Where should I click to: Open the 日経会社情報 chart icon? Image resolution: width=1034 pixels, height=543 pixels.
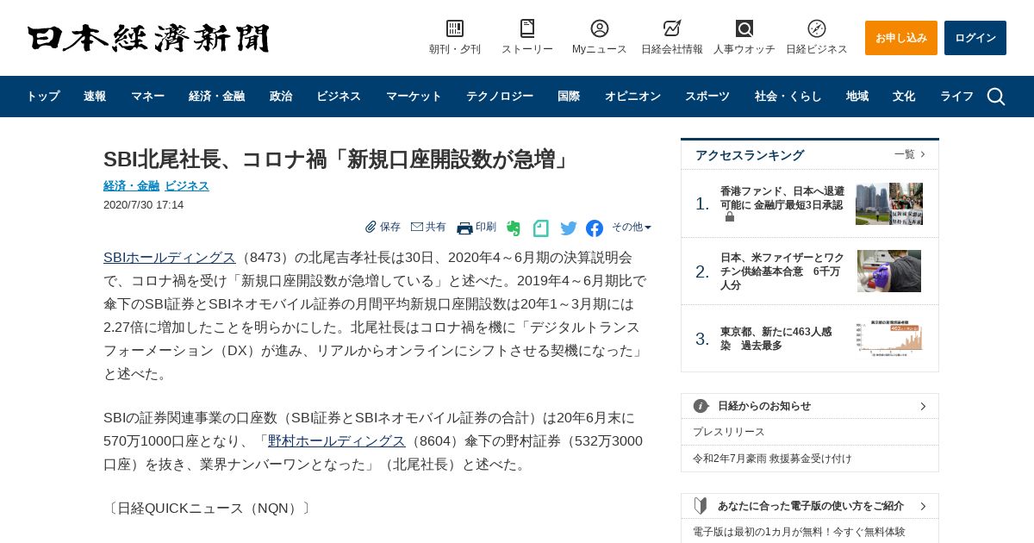pos(672,28)
